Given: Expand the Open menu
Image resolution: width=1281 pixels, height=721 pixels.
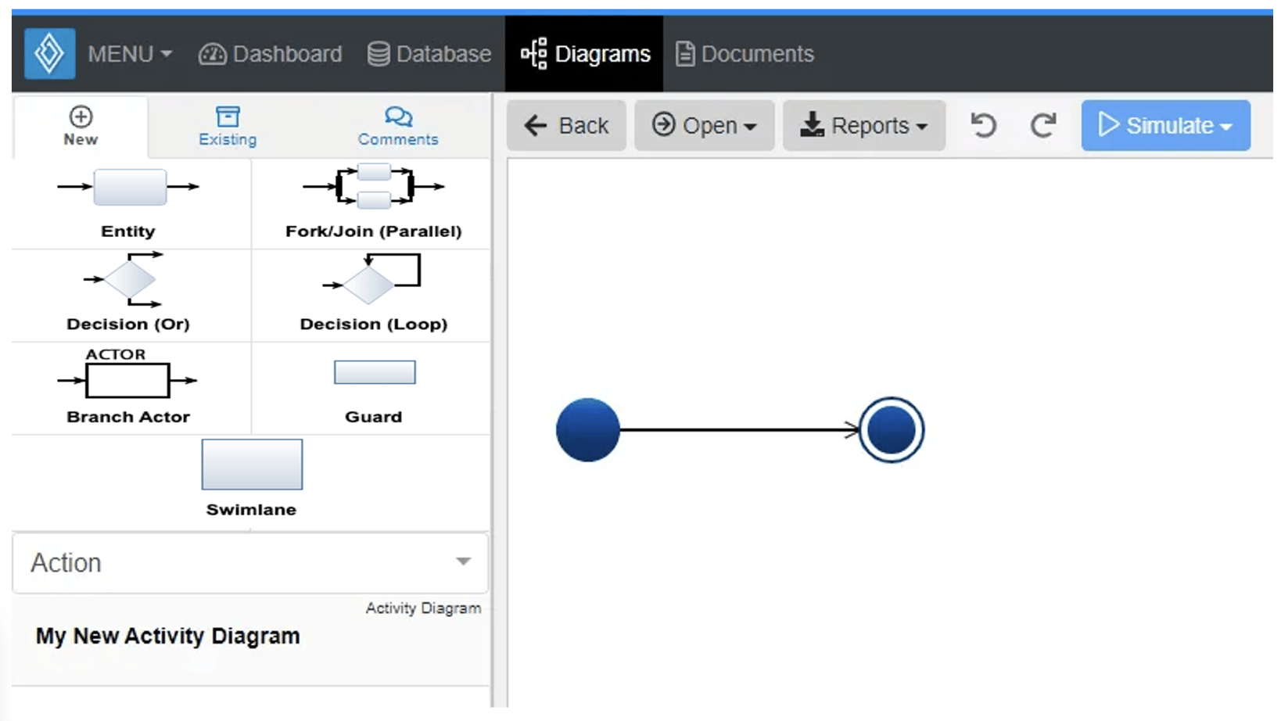Looking at the screenshot, I should tap(703, 125).
